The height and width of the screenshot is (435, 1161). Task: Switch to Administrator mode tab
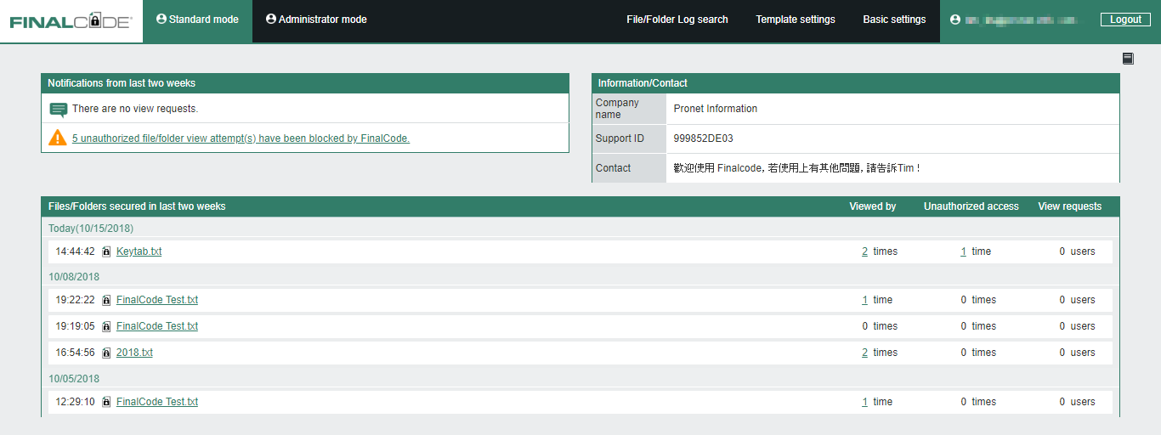coord(316,20)
